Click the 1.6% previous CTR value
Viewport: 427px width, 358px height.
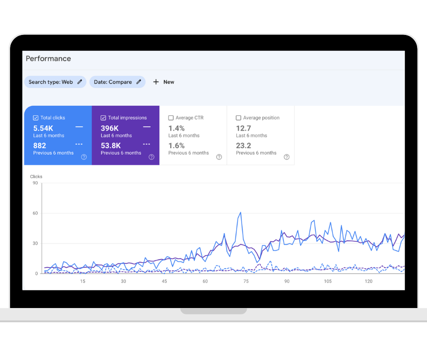coord(176,145)
